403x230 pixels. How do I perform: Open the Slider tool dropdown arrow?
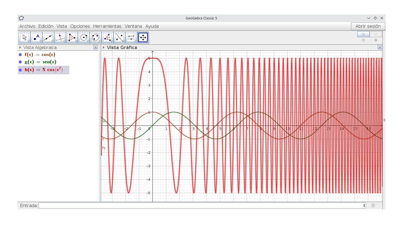135,41
